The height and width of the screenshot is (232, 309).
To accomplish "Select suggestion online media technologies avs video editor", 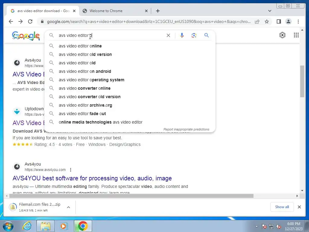I will point(130,122).
